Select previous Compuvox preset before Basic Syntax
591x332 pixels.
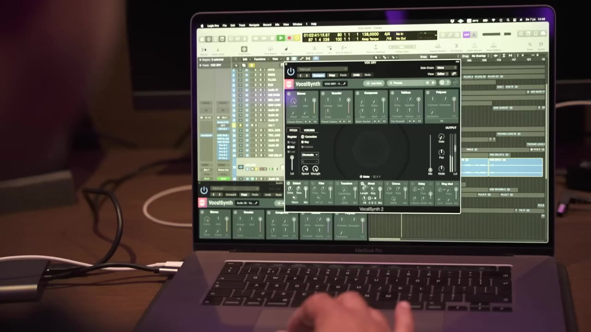pos(375,121)
